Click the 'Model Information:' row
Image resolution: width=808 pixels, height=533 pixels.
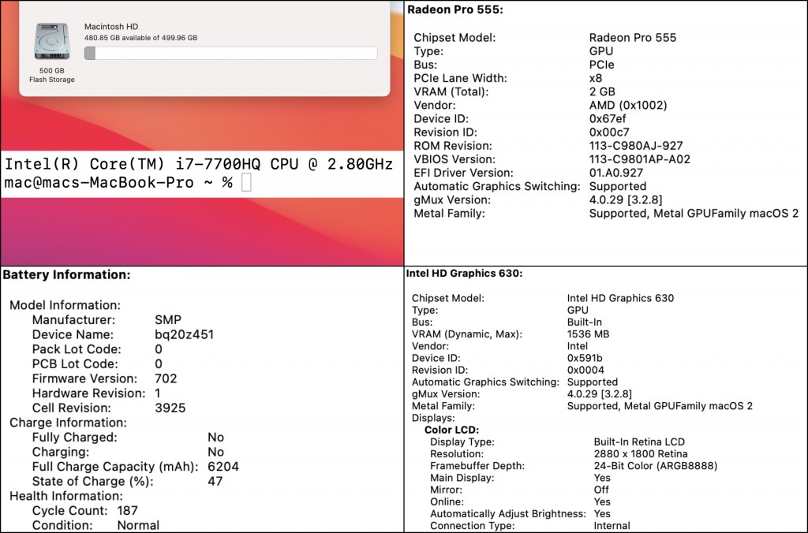coord(65,305)
